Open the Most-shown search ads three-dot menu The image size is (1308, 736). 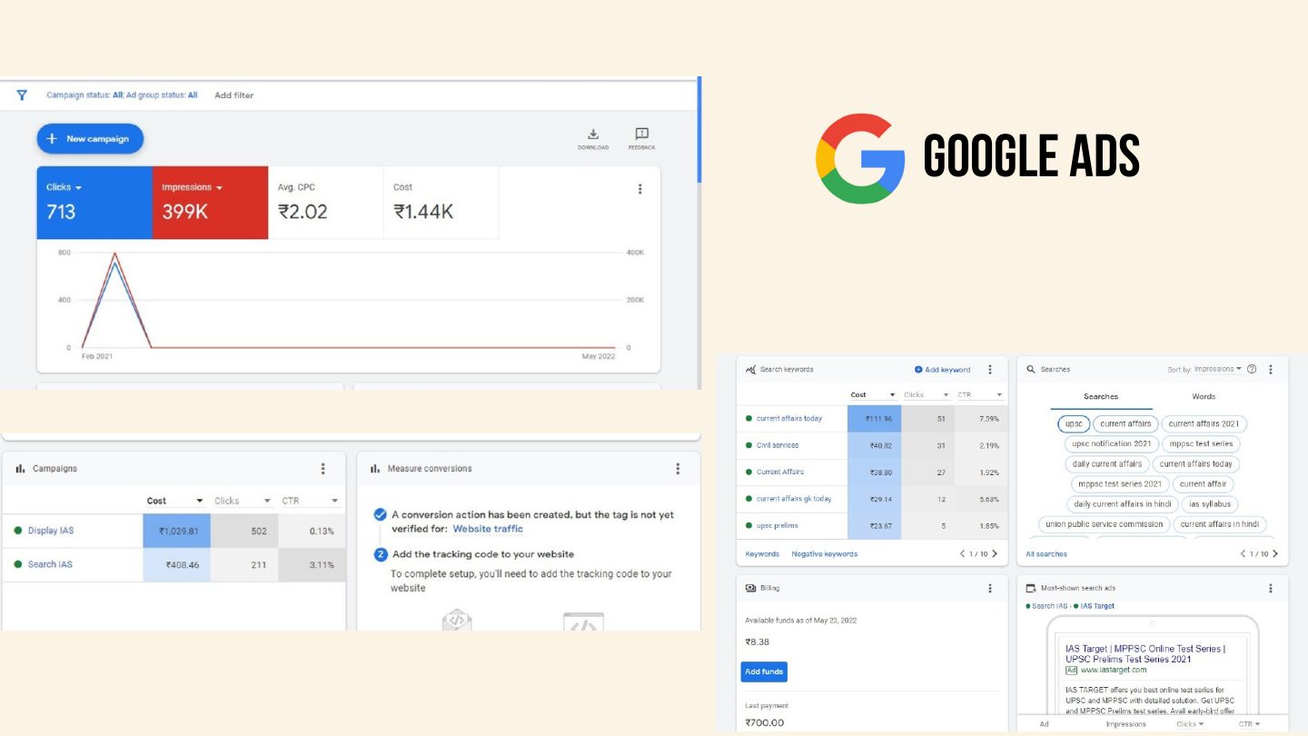[1271, 589]
